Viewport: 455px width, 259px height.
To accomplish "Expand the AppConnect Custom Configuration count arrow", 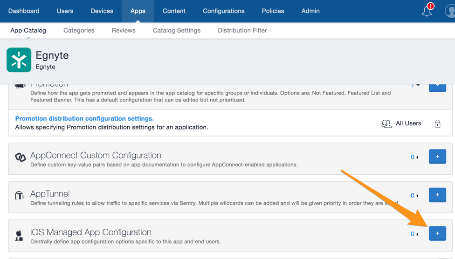I will pyautogui.click(x=417, y=157).
